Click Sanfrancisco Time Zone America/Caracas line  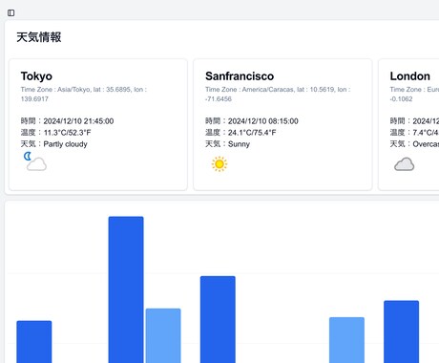[278, 94]
